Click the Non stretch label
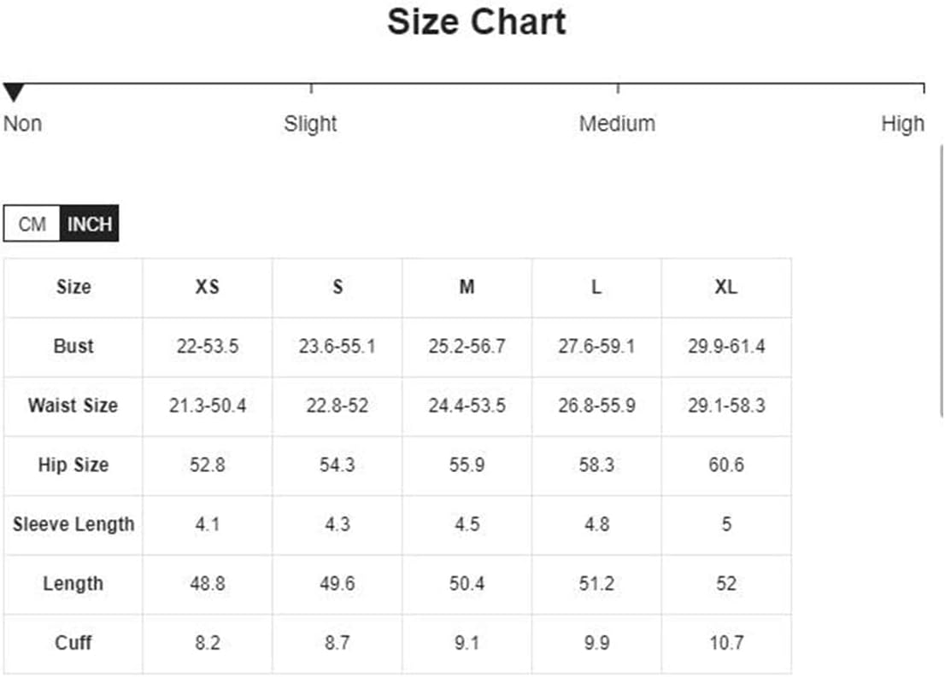The height and width of the screenshot is (677, 945). click(22, 124)
